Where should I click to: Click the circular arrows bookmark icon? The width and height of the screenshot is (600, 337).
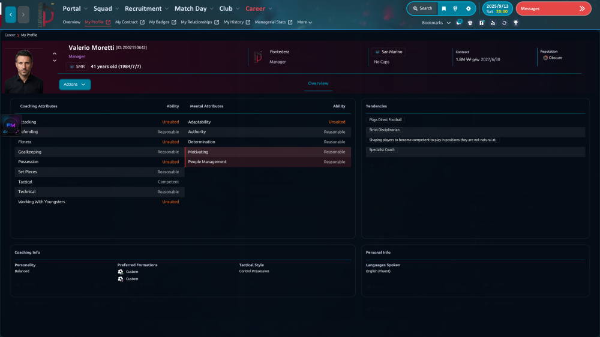click(505, 23)
